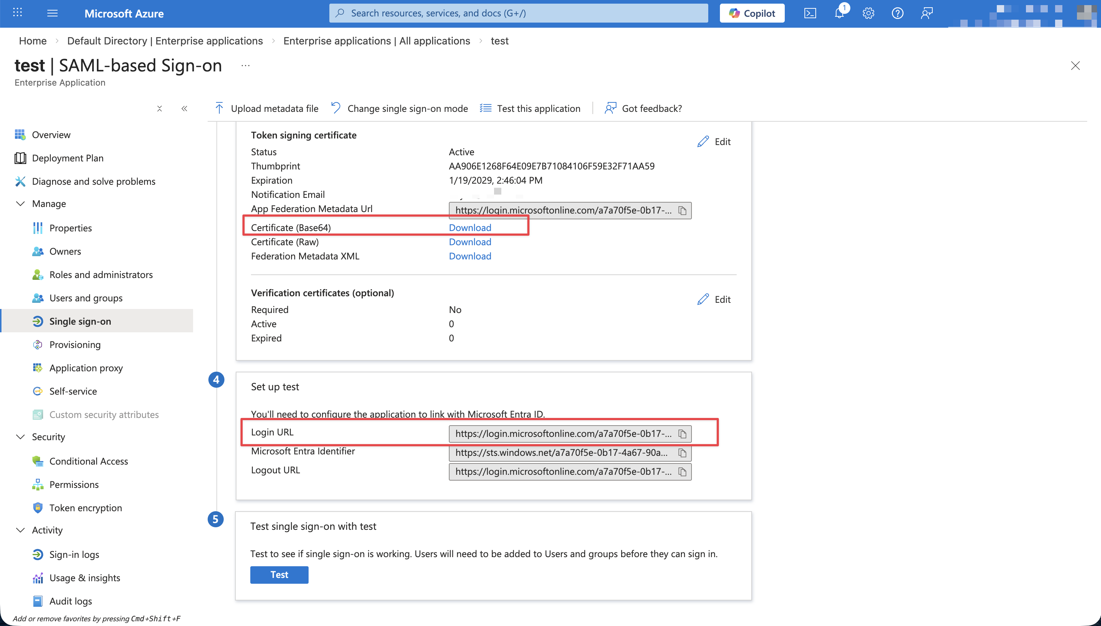1101x626 pixels.
Task: Collapse the Manage section
Action: tap(20, 203)
